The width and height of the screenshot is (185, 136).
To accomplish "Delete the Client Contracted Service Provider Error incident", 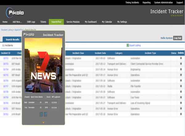I will pos(181,64).
